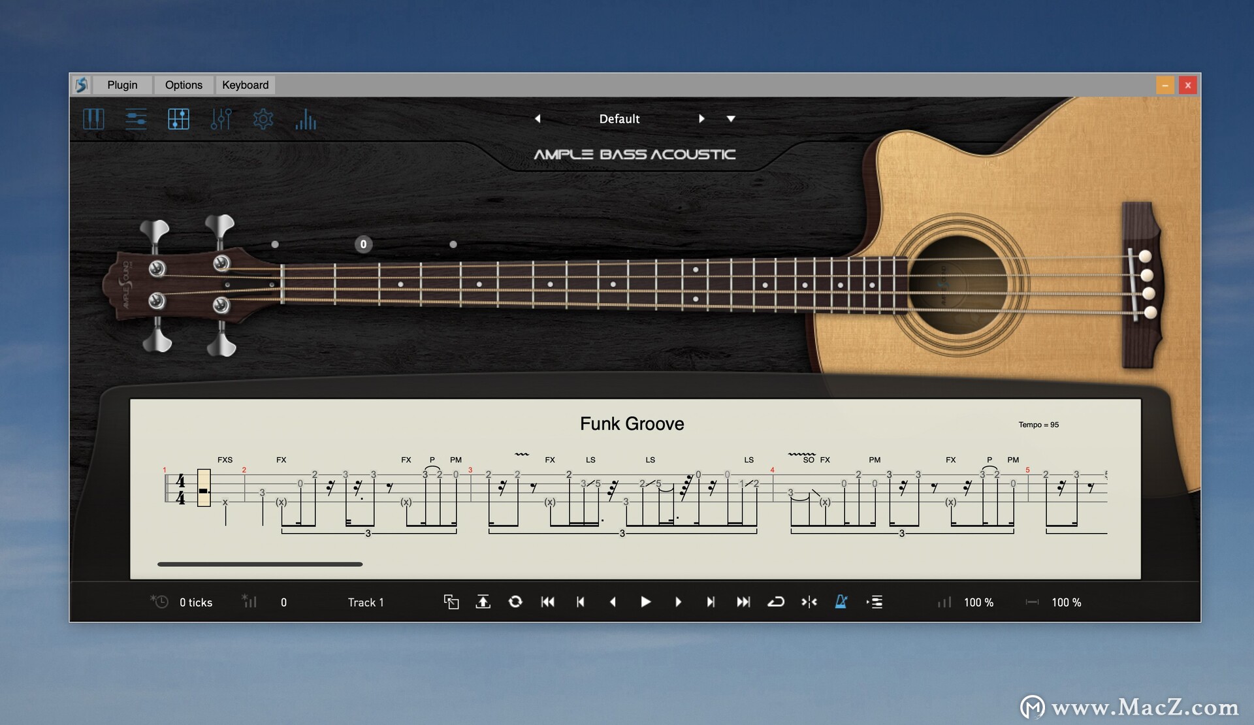Click the Tempo = 95 label
This screenshot has height=725, width=1254.
coord(1038,425)
